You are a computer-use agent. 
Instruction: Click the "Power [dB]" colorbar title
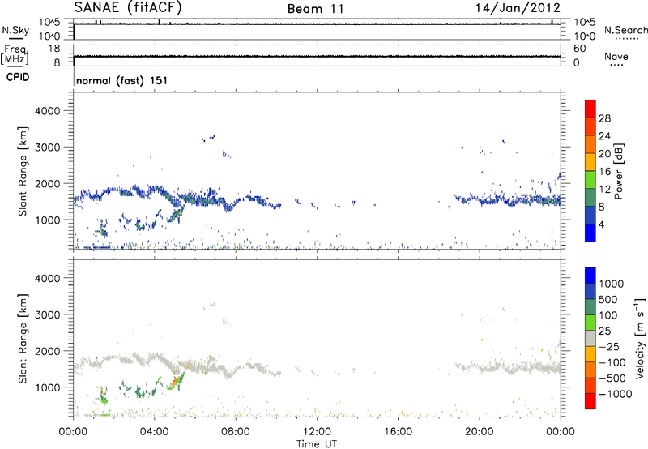(619, 171)
